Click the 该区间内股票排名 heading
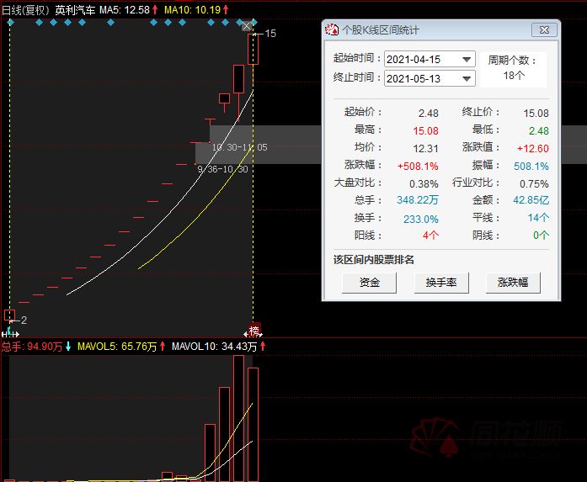Image resolution: width=587 pixels, height=482 pixels. (374, 260)
